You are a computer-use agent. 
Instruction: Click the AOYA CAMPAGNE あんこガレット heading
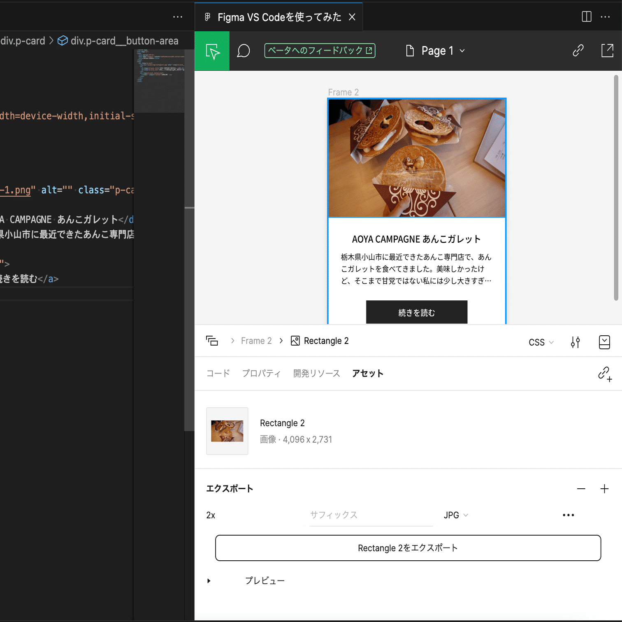(x=416, y=239)
